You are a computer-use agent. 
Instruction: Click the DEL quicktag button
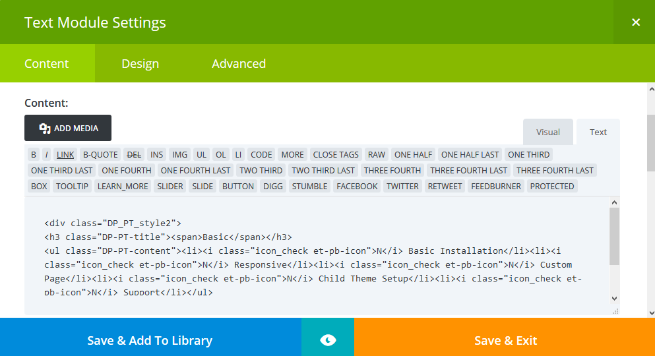134,154
